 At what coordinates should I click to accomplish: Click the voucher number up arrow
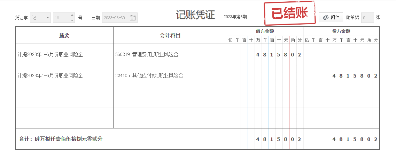72,15
